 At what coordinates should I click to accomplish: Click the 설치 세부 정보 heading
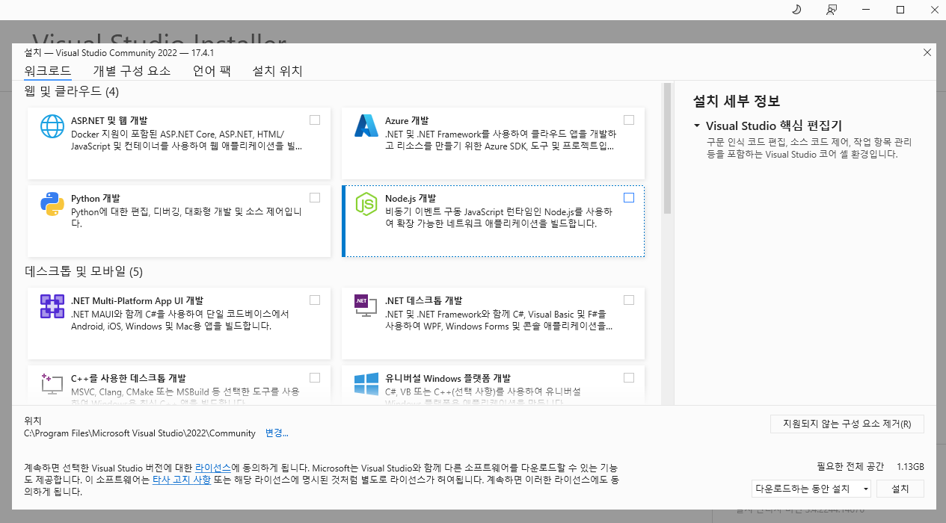pos(737,101)
